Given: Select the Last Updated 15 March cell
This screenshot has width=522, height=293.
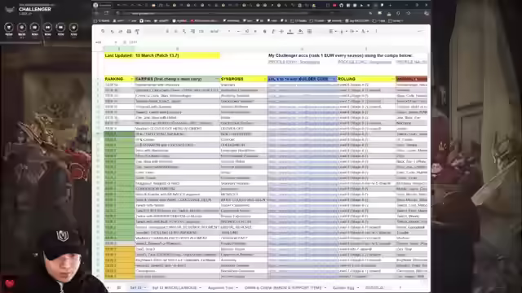Looking at the screenshot, I should pyautogui.click(x=162, y=55).
